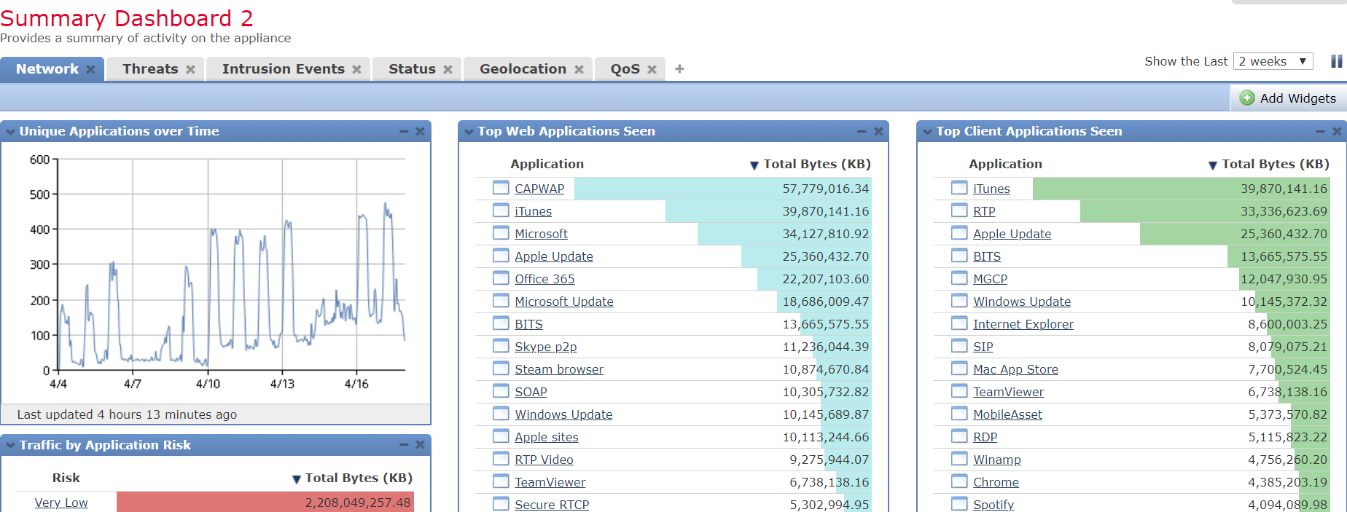Image resolution: width=1347 pixels, height=512 pixels.
Task: Click the icon beside Internet Explorer
Action: click(959, 323)
